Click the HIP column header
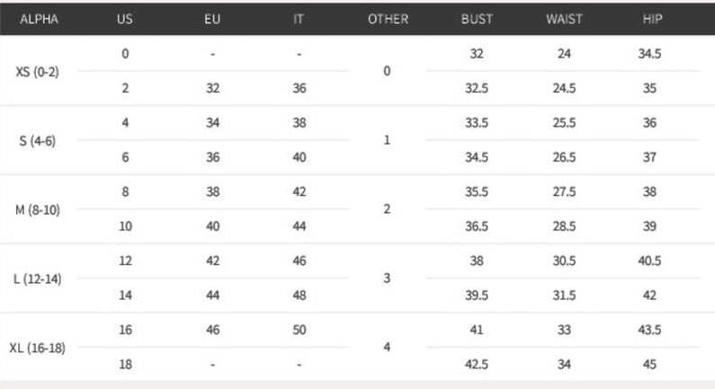The height and width of the screenshot is (389, 715). 653,19
